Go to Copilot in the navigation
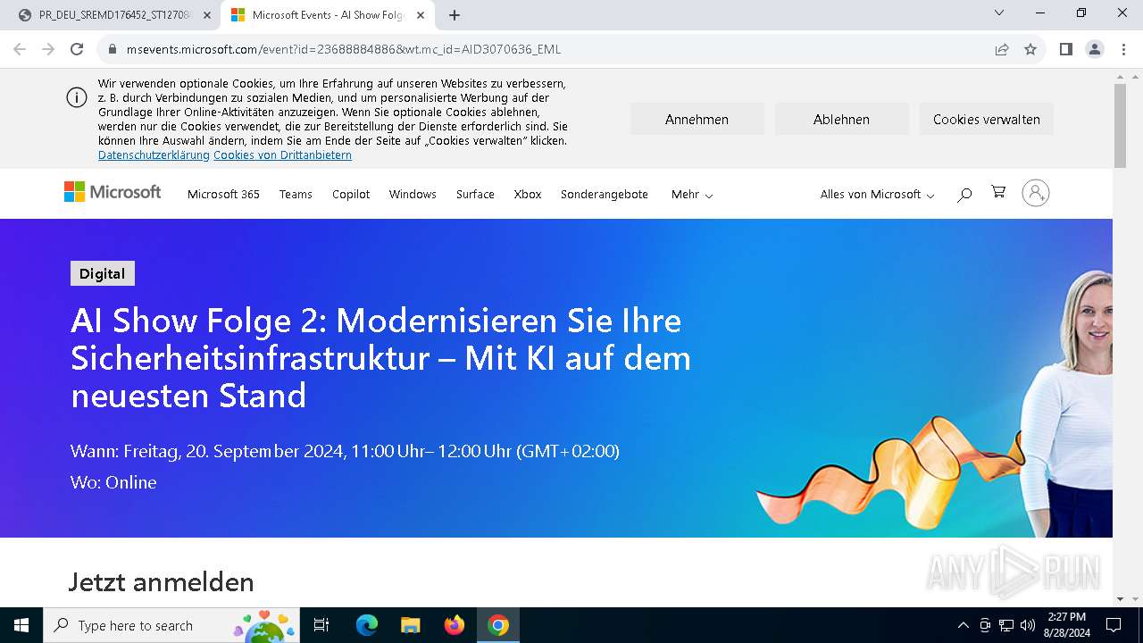 pos(351,194)
